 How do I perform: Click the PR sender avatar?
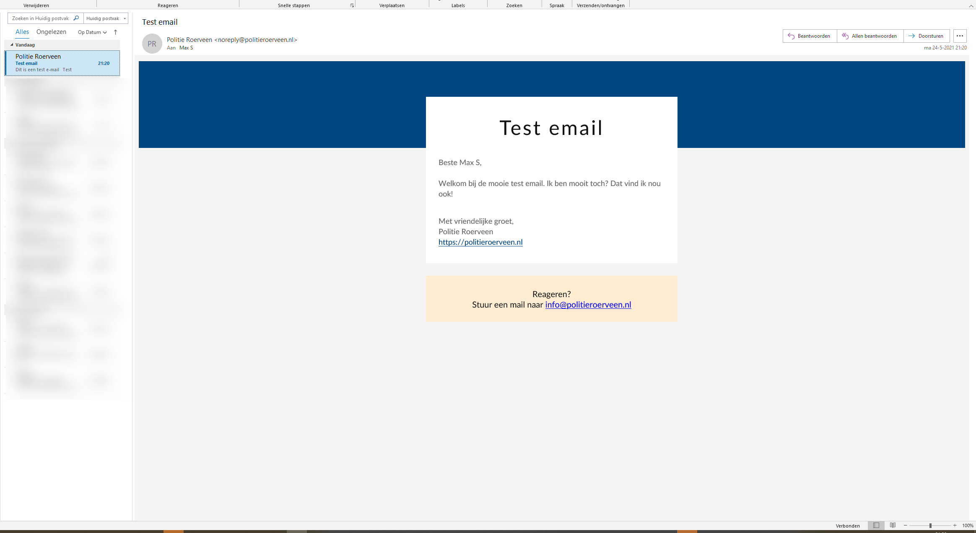[152, 44]
